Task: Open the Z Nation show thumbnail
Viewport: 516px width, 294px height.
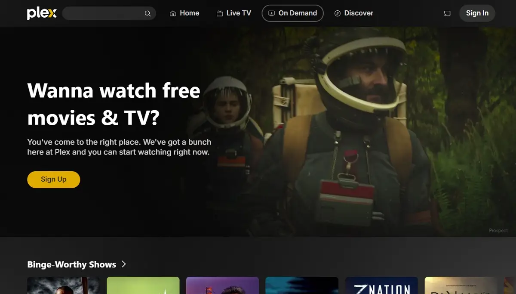Action: tap(381, 285)
